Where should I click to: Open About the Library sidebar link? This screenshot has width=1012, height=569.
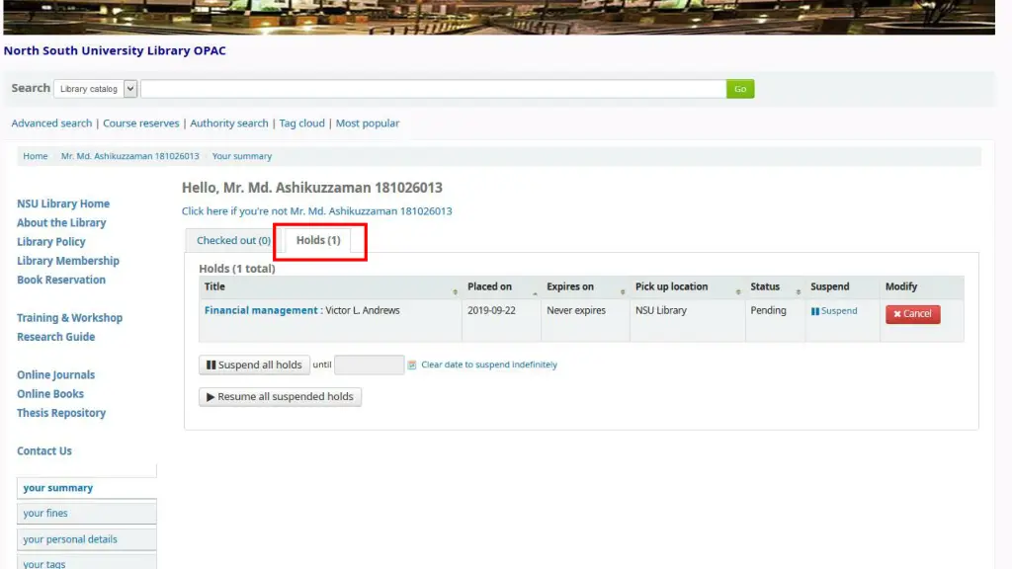pyautogui.click(x=61, y=223)
